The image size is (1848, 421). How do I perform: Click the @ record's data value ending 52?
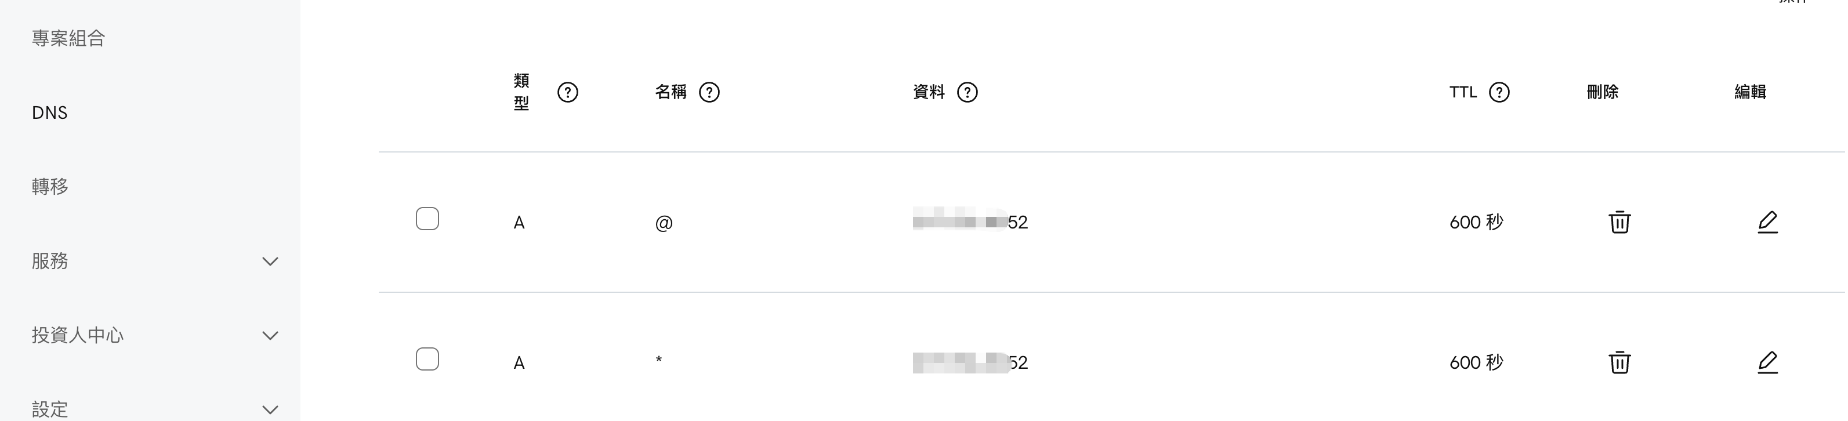(x=970, y=222)
